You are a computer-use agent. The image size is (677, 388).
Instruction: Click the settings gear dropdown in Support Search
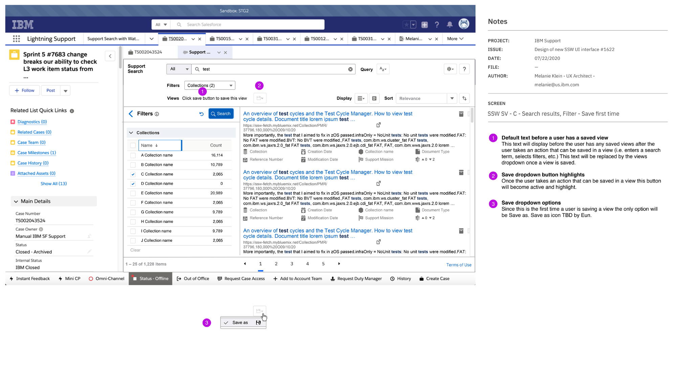point(450,69)
